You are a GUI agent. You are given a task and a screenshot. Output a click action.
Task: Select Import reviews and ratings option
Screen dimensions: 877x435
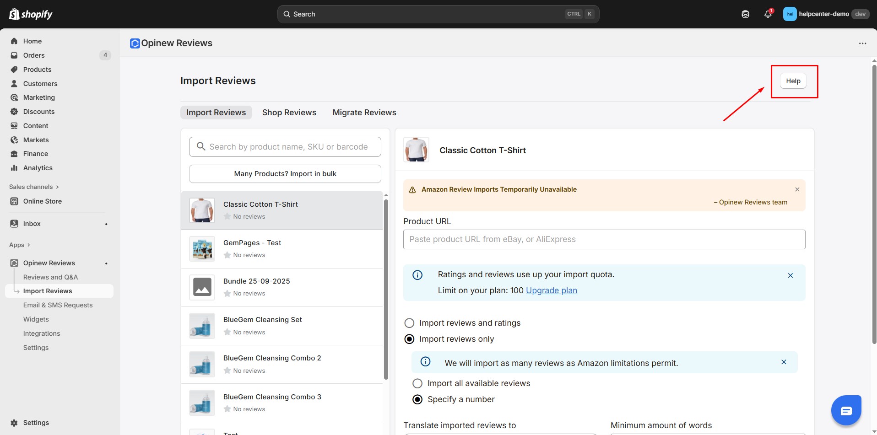coord(409,323)
